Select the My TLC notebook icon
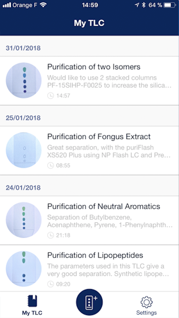179x318 pixels. click(32, 301)
